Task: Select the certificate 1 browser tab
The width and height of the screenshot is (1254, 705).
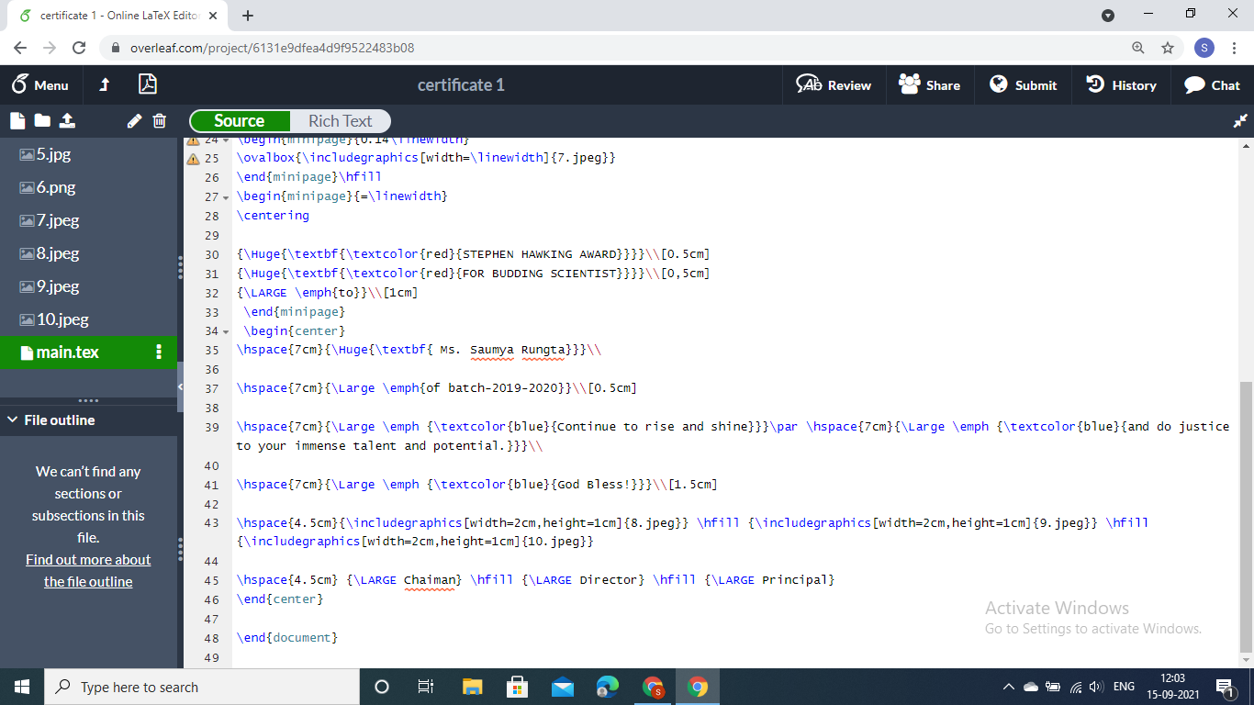Action: [118, 16]
